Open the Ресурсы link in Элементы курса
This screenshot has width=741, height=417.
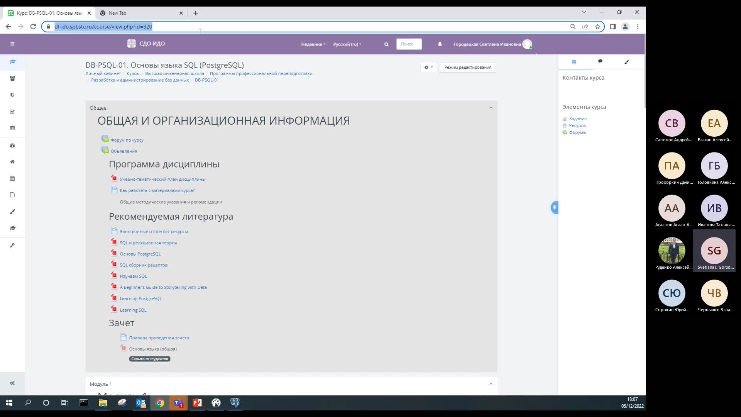point(577,125)
